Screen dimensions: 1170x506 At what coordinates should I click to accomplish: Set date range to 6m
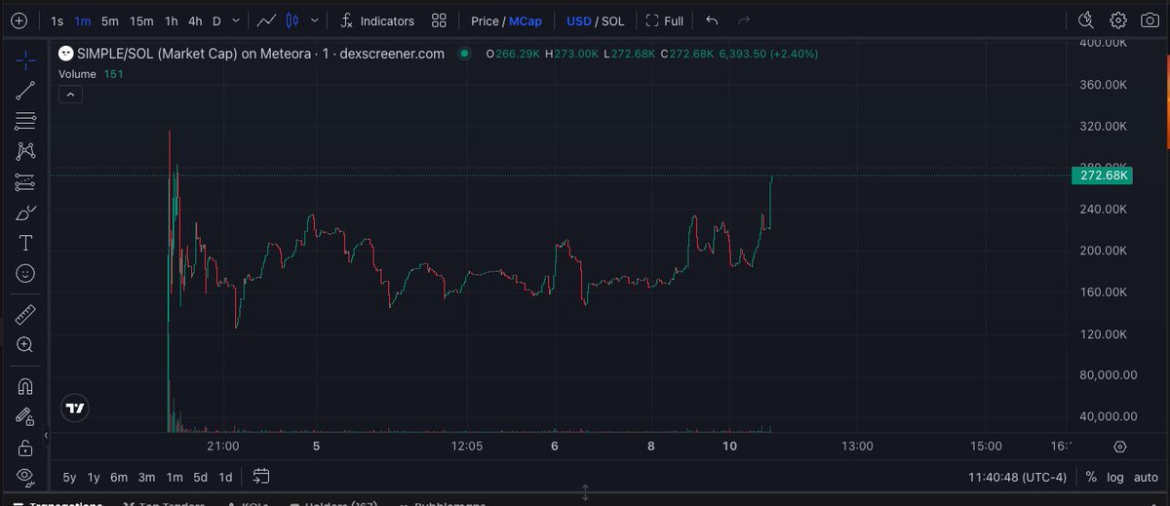119,477
